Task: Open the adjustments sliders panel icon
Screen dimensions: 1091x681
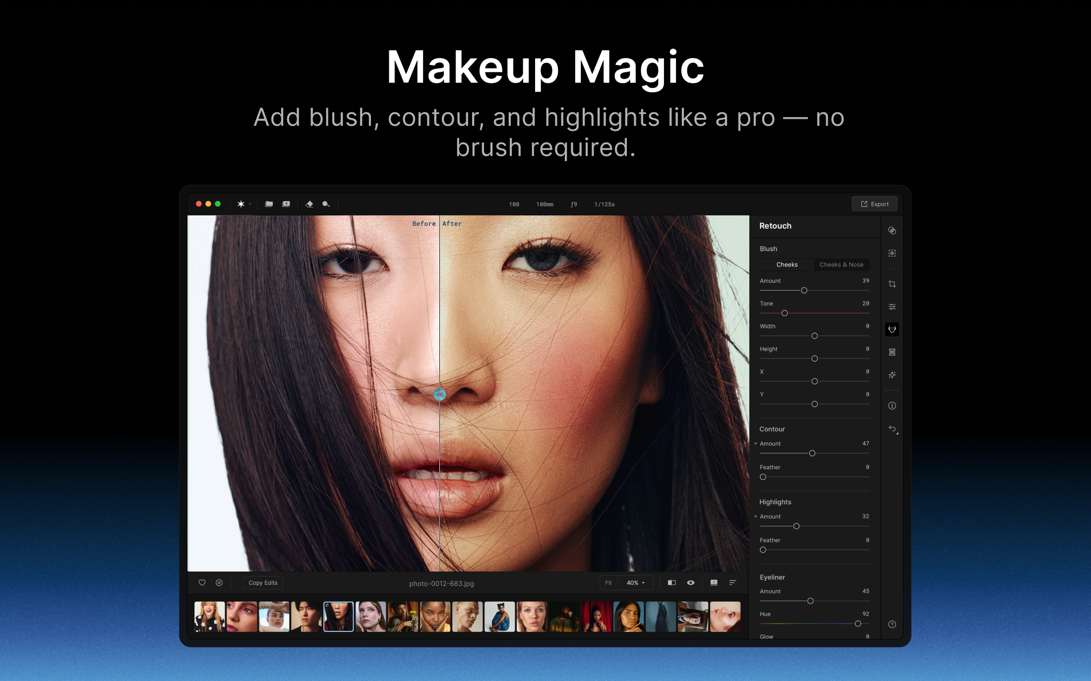Action: pos(892,307)
